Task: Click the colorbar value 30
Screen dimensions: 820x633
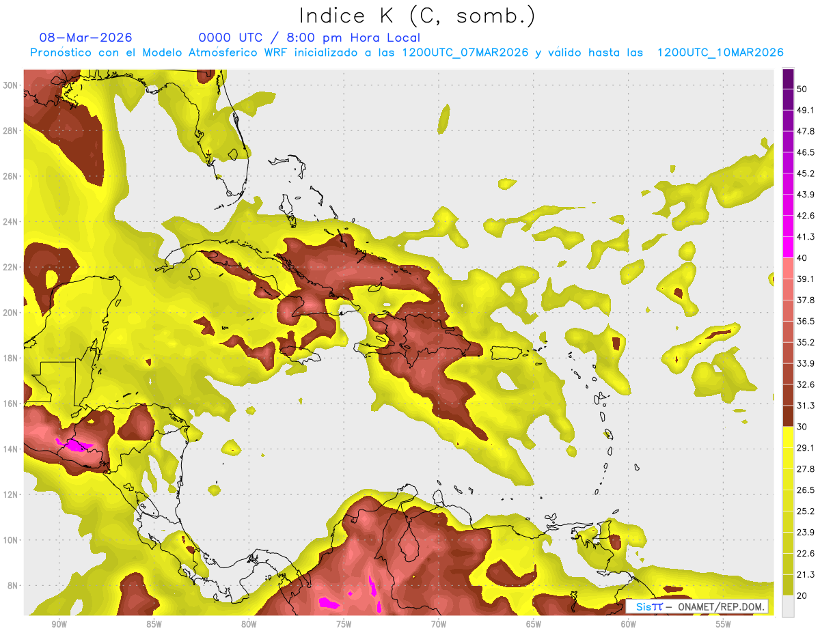Action: [802, 427]
